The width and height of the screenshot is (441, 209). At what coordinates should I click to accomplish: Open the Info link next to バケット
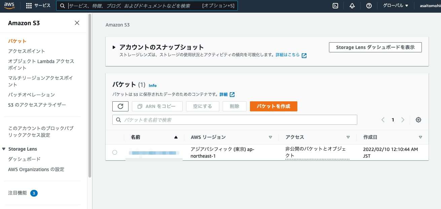(153, 86)
